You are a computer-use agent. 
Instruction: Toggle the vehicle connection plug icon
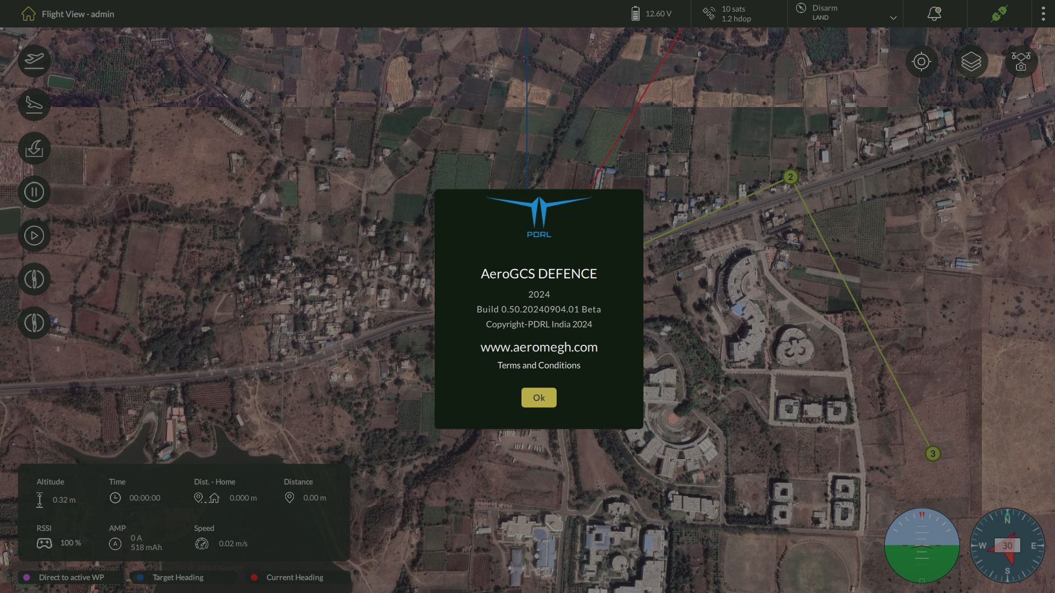[999, 14]
